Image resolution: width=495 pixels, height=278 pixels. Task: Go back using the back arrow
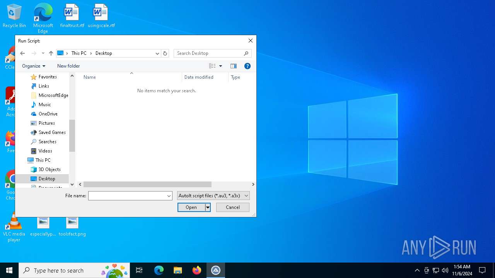(22, 53)
